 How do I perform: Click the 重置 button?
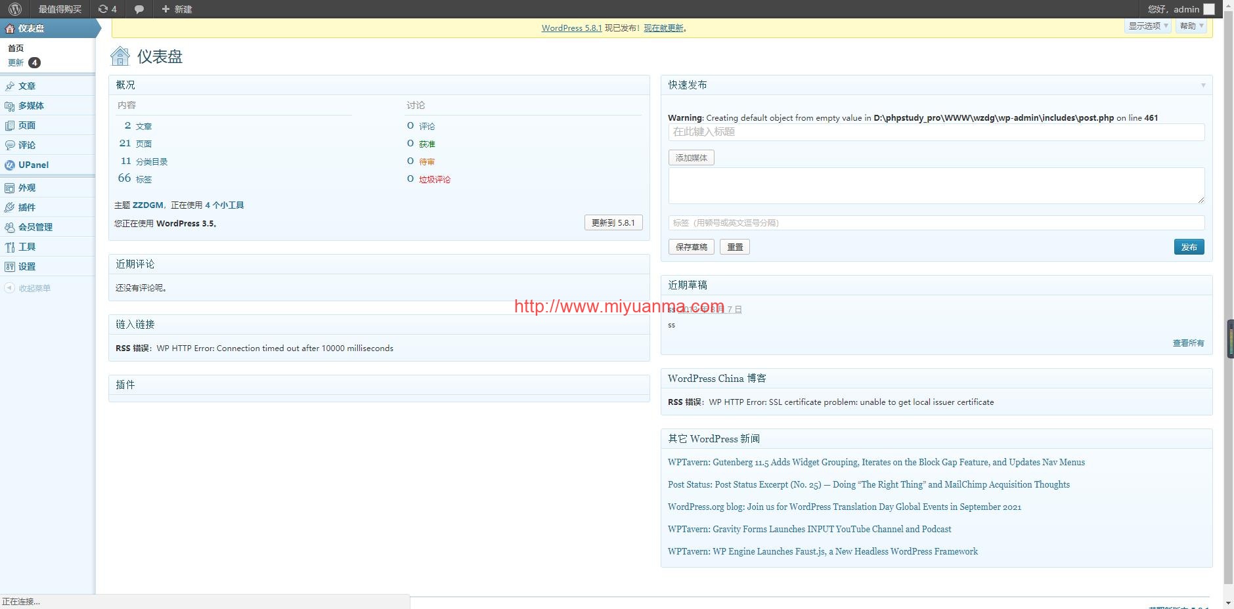pos(735,247)
